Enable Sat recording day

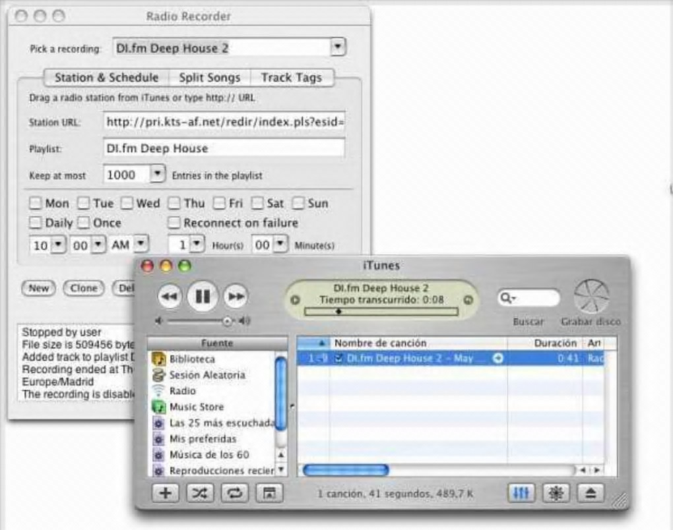(257, 203)
